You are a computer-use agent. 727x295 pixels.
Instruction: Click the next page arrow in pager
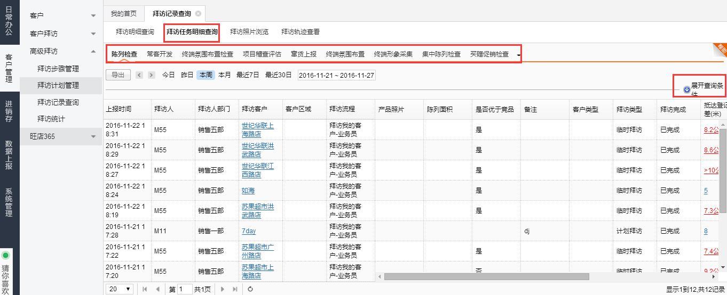pos(223,289)
